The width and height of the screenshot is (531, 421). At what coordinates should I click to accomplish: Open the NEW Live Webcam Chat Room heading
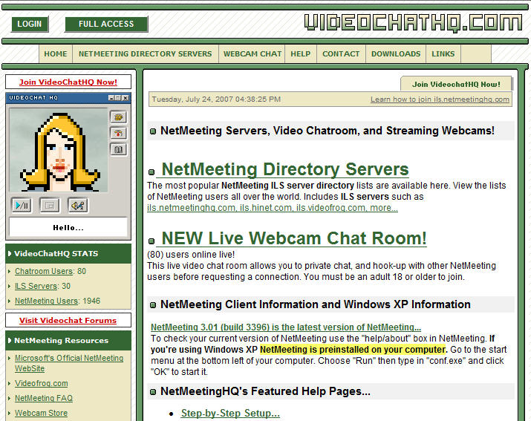tap(293, 238)
